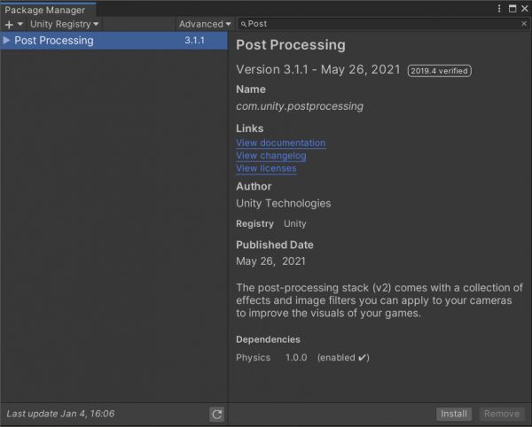Clear the search field text
532x427 pixels.
coord(523,24)
